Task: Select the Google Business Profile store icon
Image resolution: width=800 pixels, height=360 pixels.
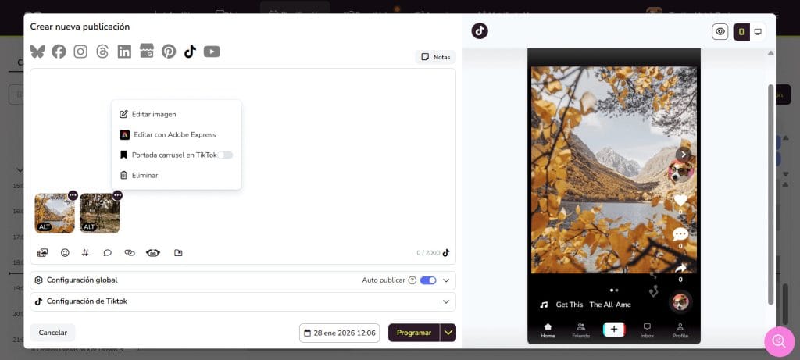Action: 146,51
